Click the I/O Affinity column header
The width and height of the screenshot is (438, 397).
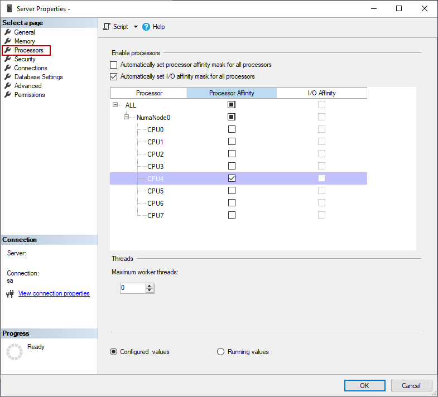(322, 93)
